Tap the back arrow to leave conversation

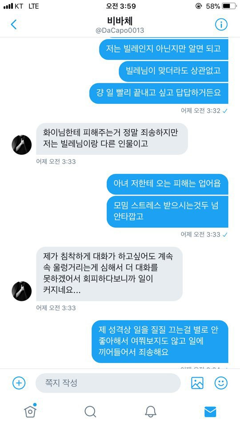tap(14, 24)
